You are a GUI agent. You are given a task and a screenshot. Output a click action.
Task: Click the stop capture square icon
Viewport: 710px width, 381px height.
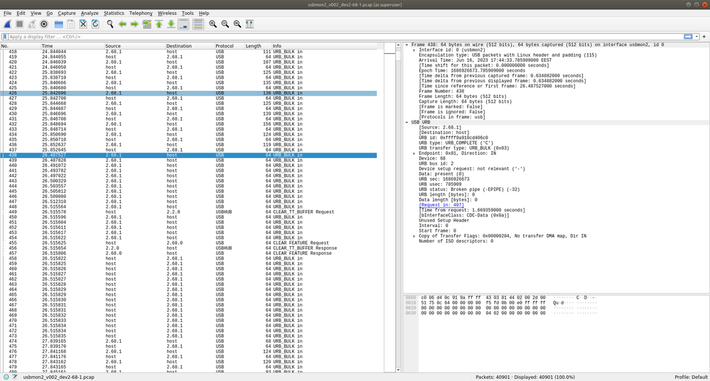coord(19,24)
